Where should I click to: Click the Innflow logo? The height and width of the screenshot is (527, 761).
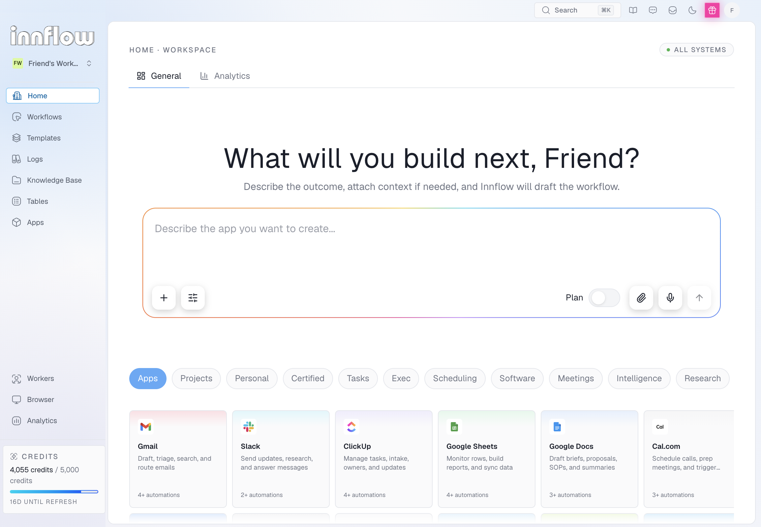pos(52,36)
